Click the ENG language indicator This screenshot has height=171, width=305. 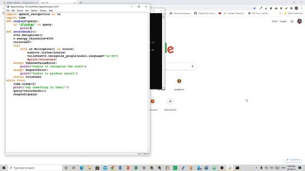click(x=283, y=168)
